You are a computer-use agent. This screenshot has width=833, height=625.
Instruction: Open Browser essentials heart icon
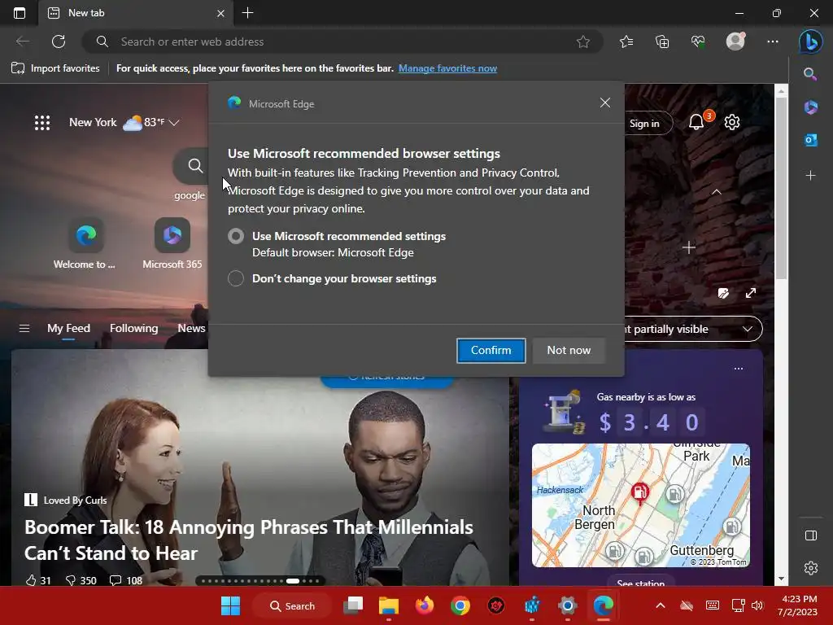pyautogui.click(x=698, y=42)
